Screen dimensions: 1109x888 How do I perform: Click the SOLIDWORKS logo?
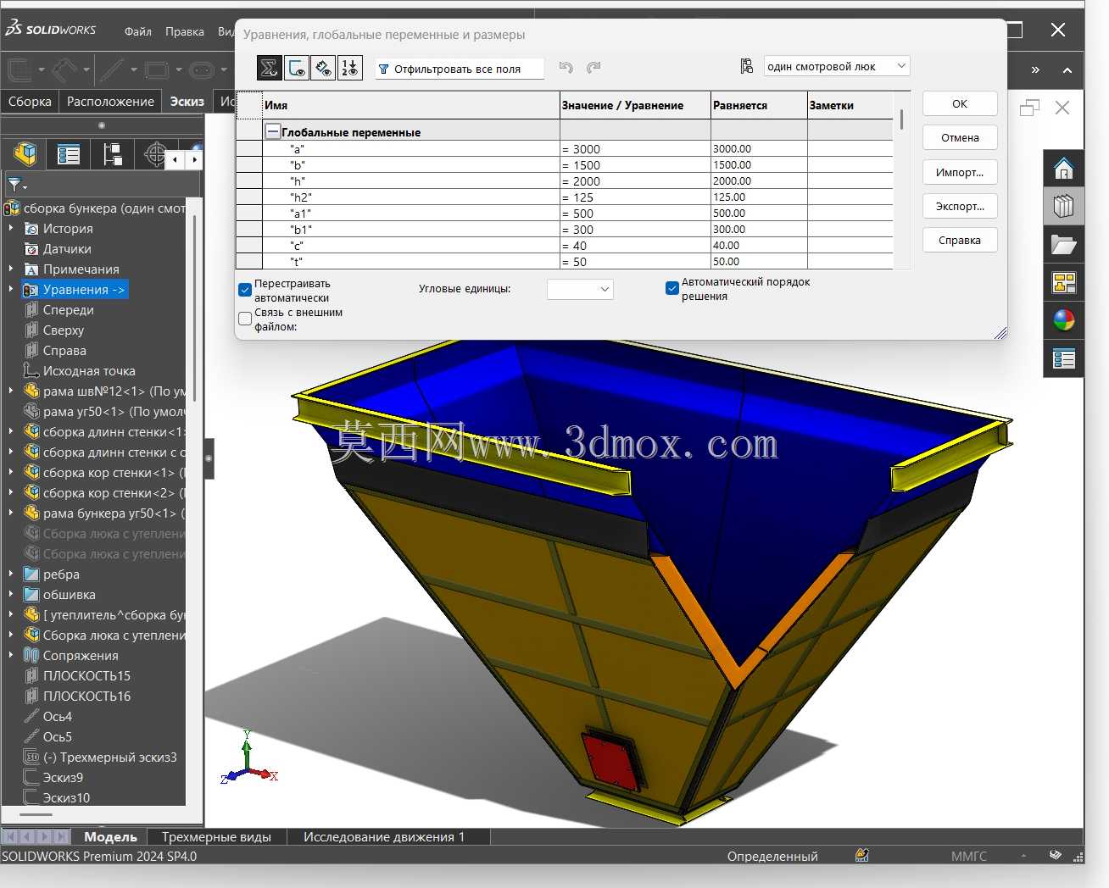(51, 29)
